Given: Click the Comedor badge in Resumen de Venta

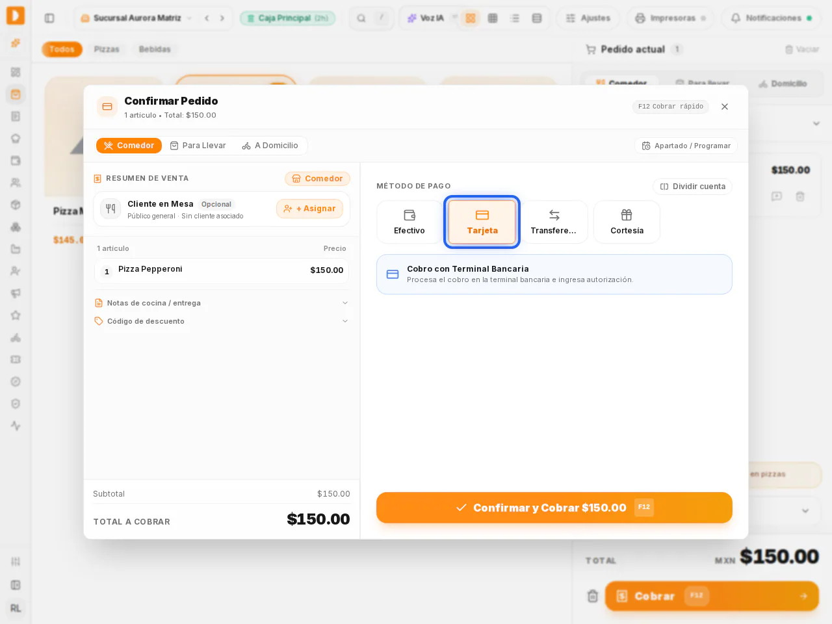Looking at the screenshot, I should [x=317, y=179].
